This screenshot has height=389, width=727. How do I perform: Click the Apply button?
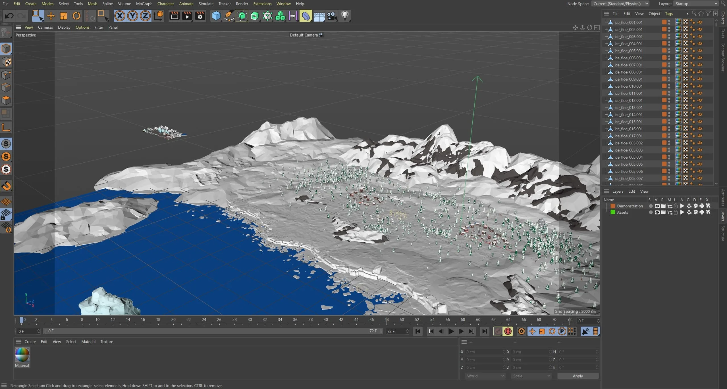coord(578,376)
